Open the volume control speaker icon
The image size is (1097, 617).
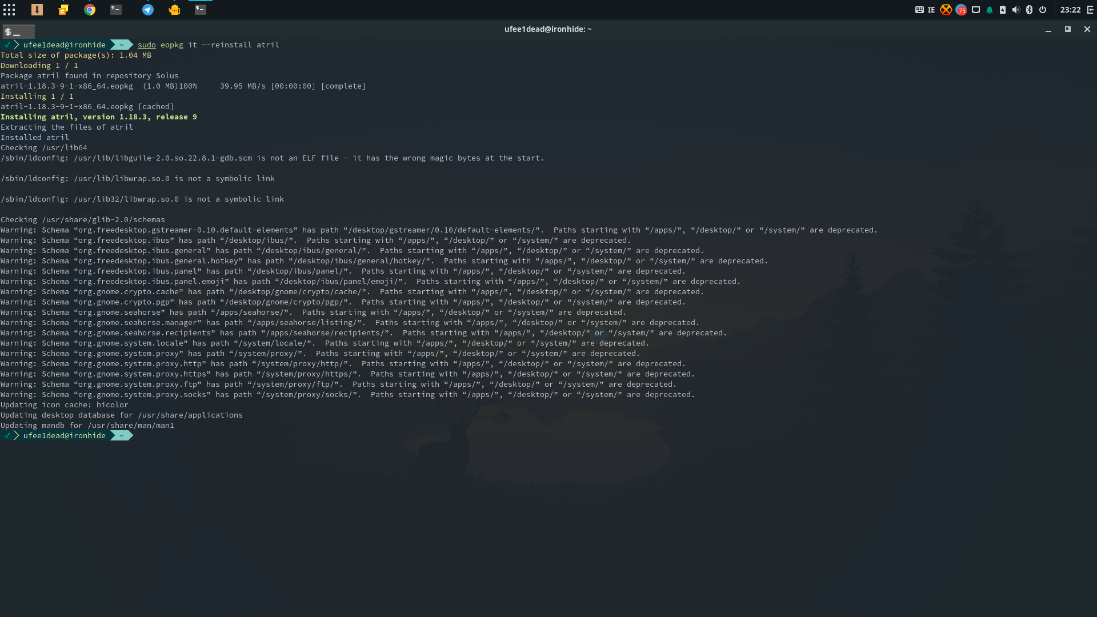coord(1016,10)
